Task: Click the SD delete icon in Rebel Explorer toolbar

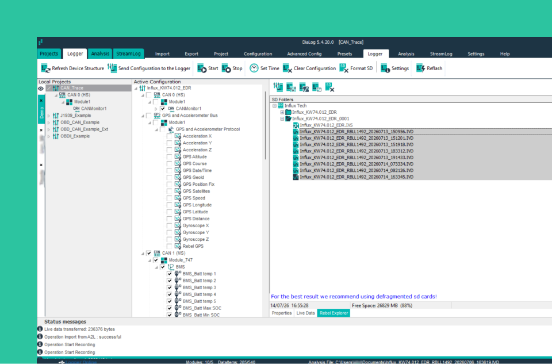Action: 330,87
